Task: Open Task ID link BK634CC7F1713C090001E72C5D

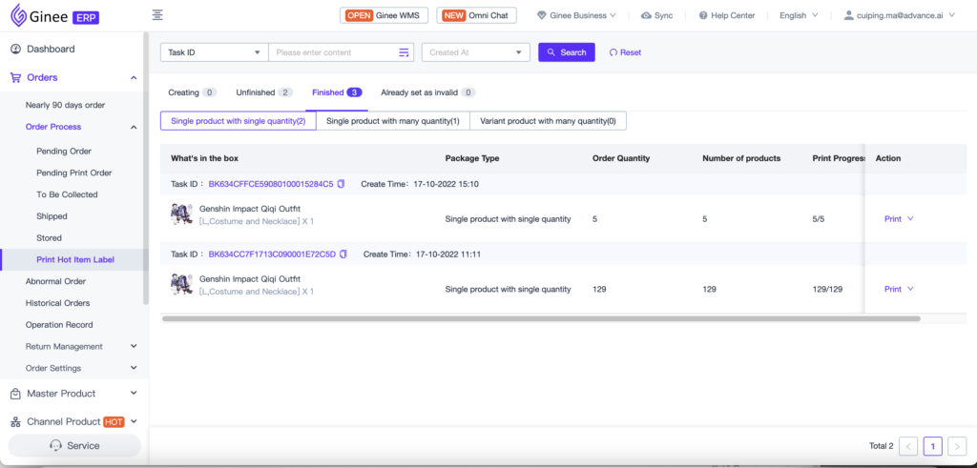Action: [272, 254]
